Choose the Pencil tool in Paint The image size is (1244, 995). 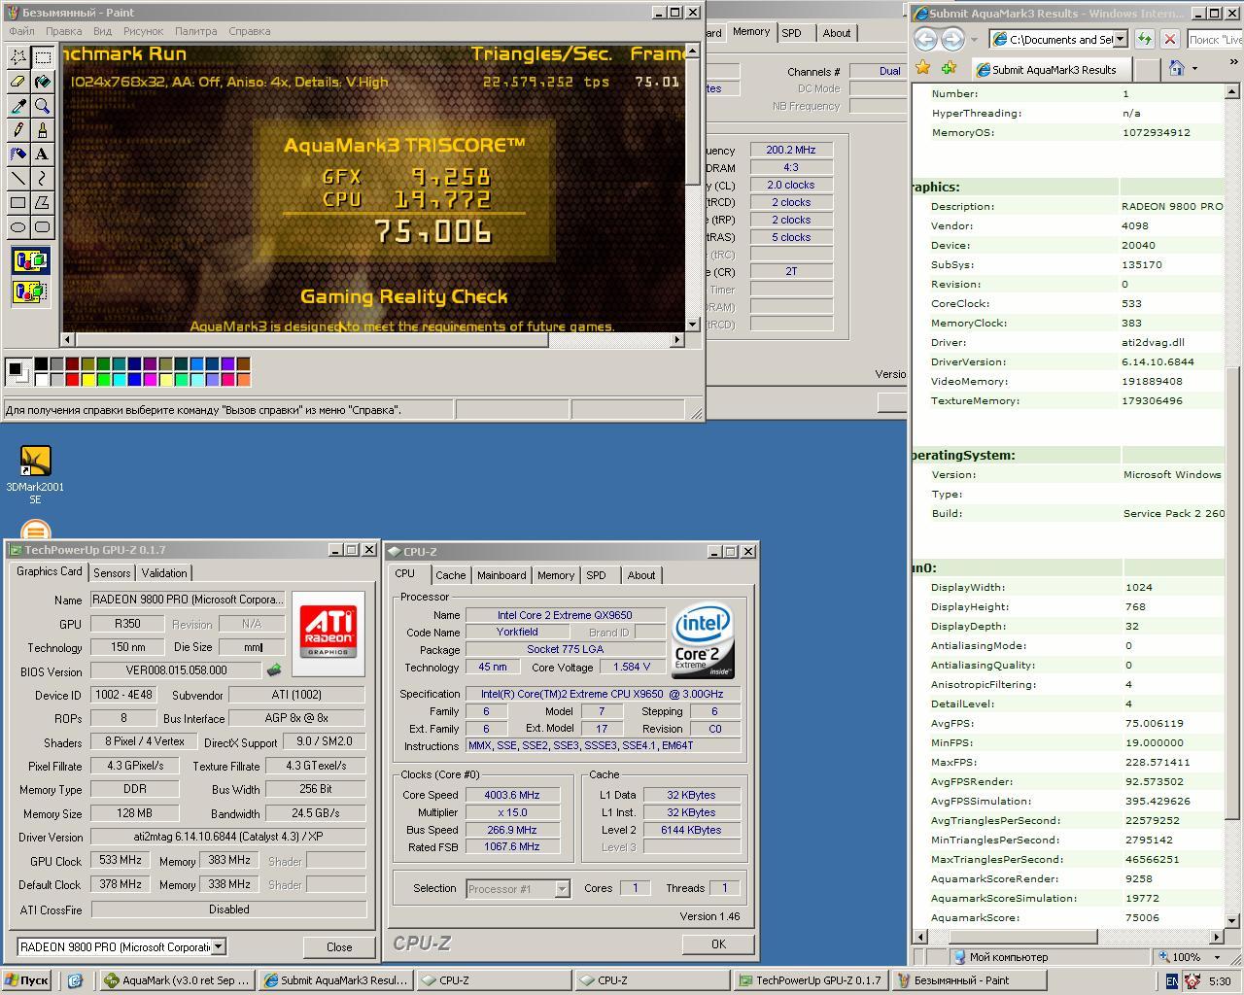point(18,130)
